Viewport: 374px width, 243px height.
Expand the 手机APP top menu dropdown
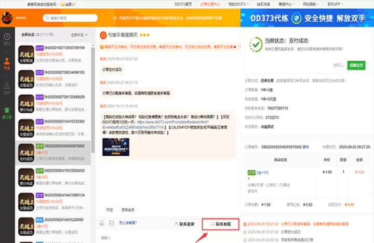(x=335, y=4)
